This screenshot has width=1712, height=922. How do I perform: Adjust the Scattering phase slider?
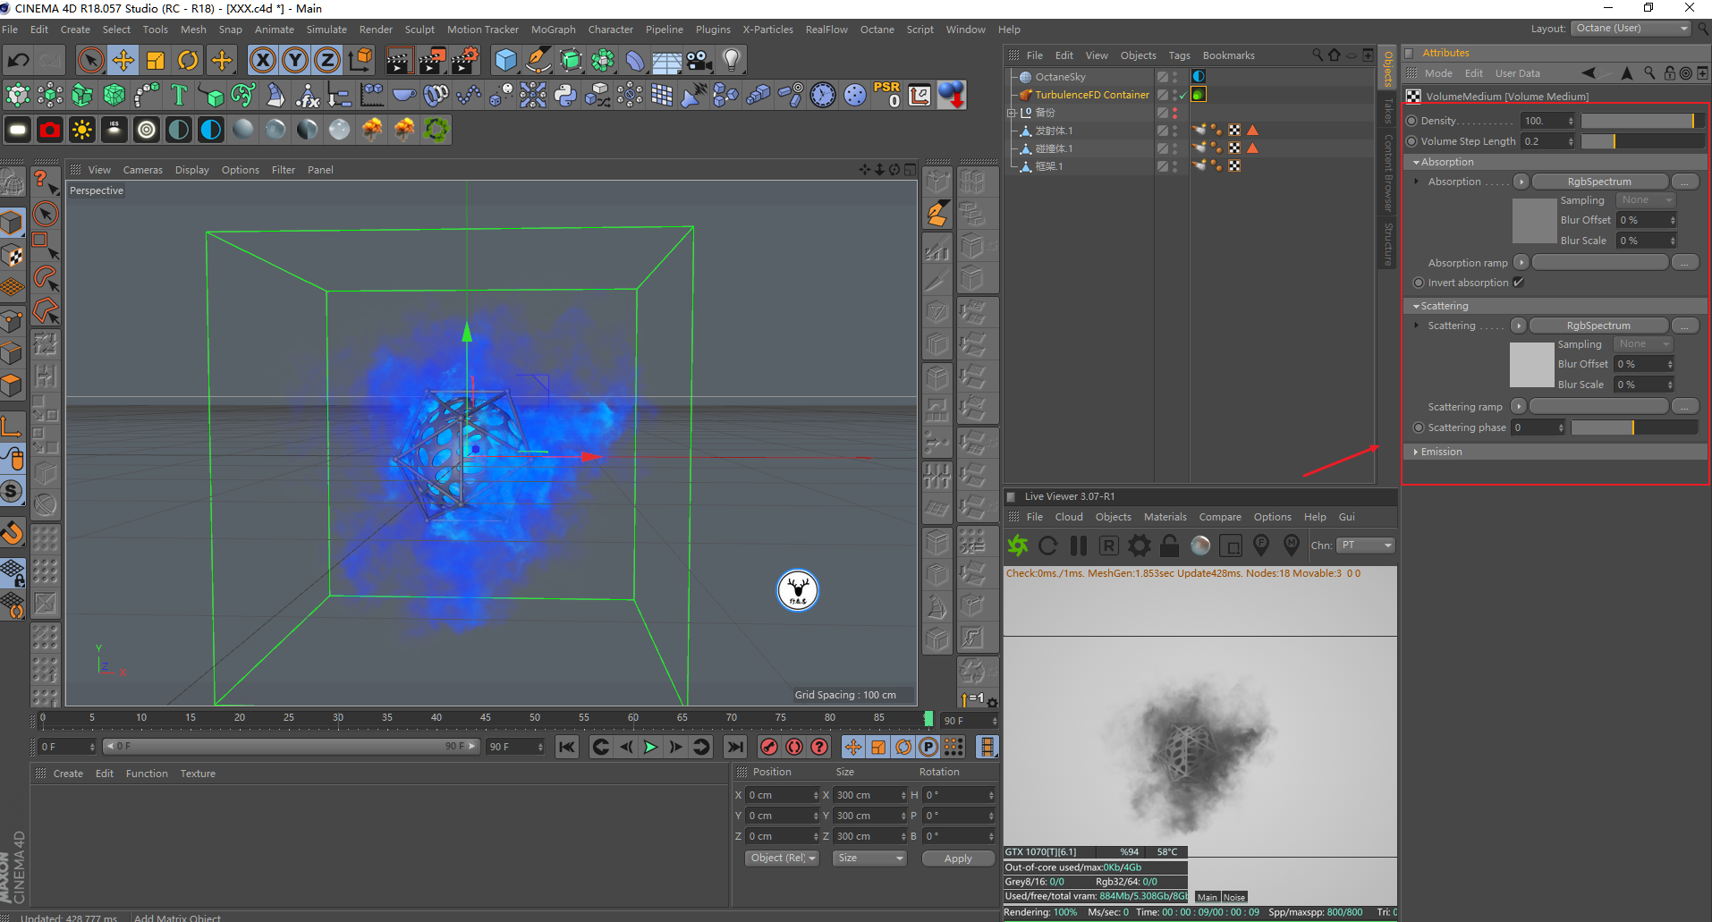click(x=1634, y=427)
